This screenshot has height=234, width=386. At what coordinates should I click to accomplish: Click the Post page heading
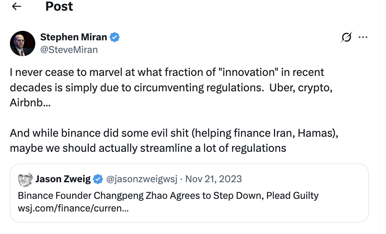tap(59, 7)
